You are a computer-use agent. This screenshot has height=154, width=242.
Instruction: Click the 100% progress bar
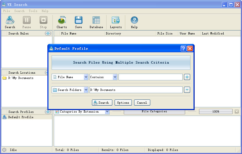[216, 111]
